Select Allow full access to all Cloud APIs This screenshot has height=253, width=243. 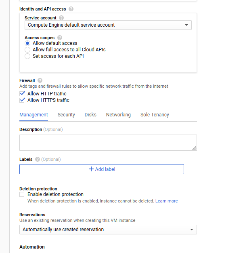point(27,50)
